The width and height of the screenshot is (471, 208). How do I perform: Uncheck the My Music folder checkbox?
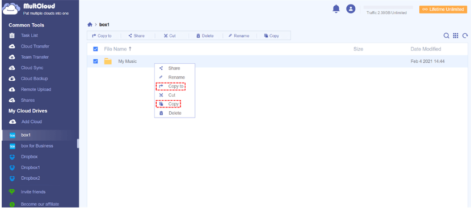click(95, 62)
